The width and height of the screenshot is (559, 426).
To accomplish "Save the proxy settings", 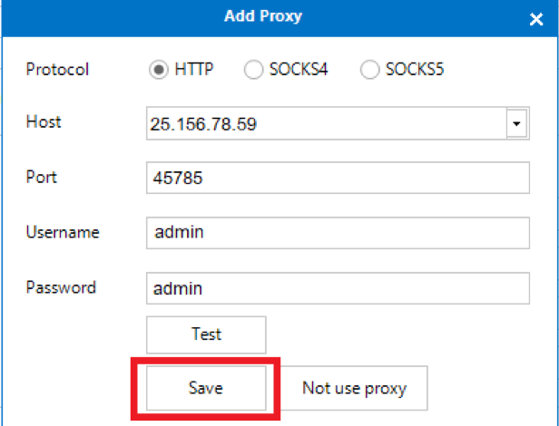I will point(206,388).
